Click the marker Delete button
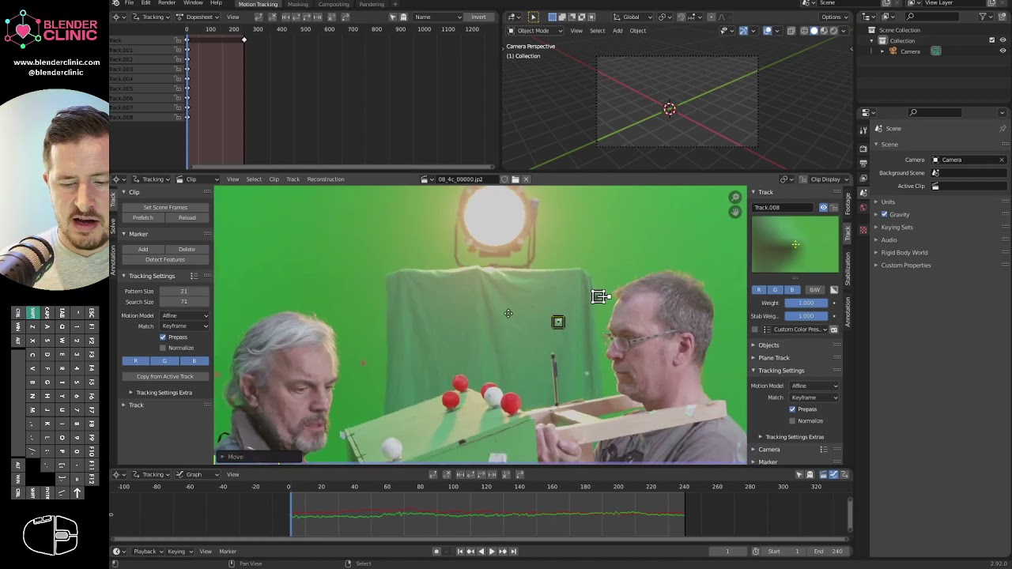Image resolution: width=1012 pixels, height=569 pixels. 187,250
